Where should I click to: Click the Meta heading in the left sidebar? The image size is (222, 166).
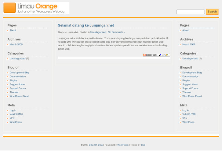pos(11,105)
